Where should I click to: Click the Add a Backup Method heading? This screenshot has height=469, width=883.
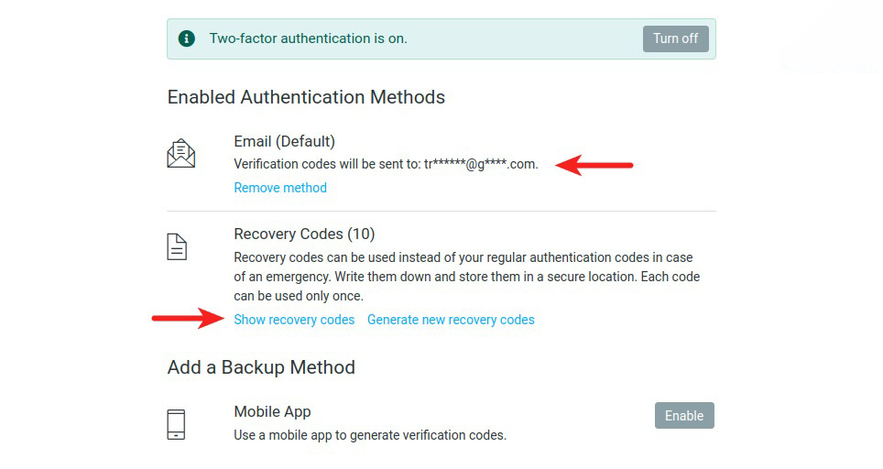point(261,367)
